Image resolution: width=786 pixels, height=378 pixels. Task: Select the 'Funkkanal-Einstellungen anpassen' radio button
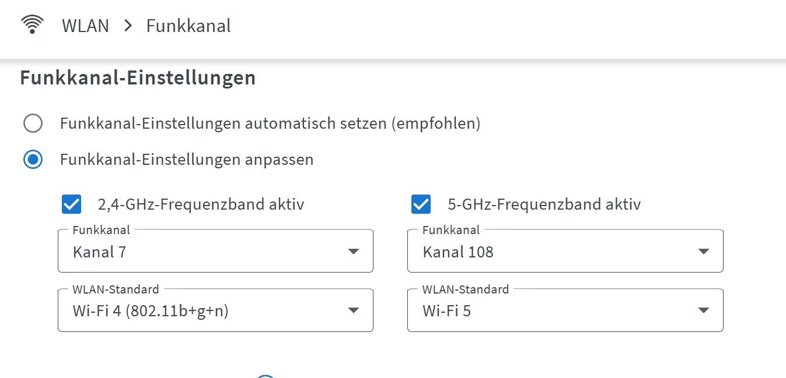[33, 160]
